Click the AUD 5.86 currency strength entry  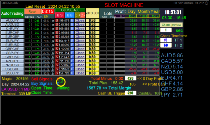tap(172, 55)
